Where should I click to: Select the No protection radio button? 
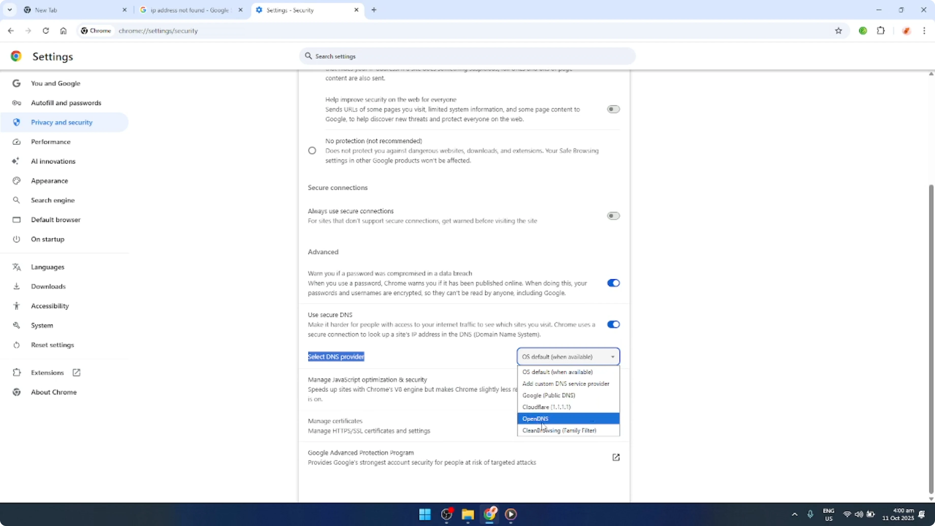click(312, 150)
